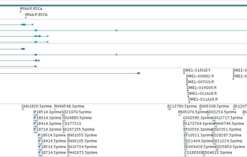
Task: Select the RE45070.5prime EST arrow
Action: coord(179,115)
